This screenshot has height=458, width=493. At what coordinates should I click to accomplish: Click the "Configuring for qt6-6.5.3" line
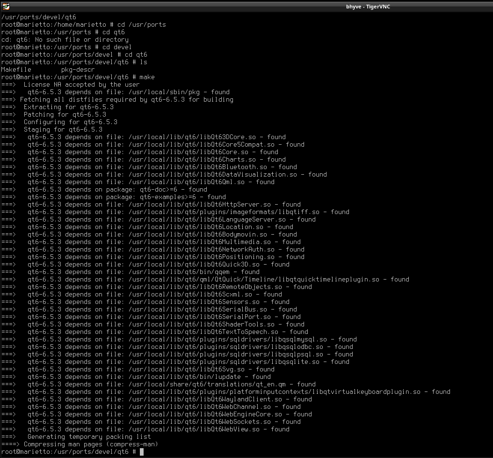pos(70,122)
